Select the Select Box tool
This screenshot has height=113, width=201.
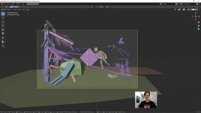[x=3, y=14]
